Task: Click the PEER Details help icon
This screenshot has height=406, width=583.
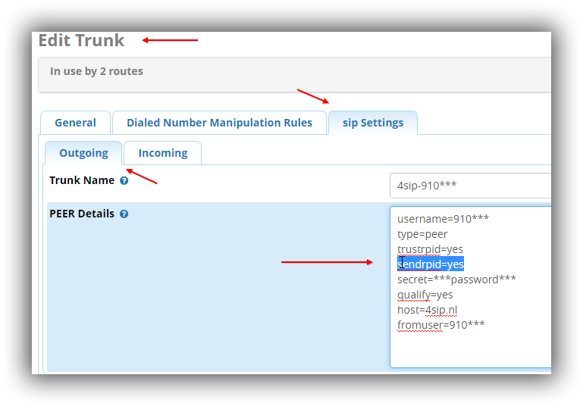Action: 124,214
